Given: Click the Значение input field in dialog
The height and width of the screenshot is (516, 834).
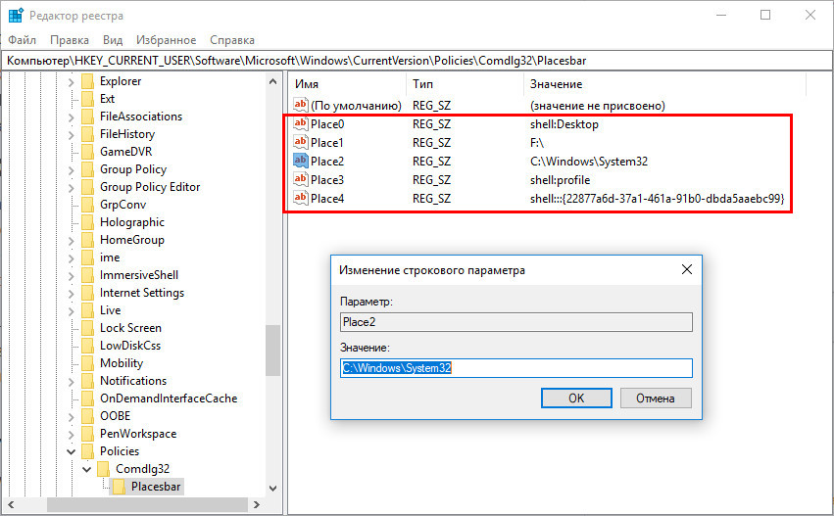Looking at the screenshot, I should click(515, 368).
